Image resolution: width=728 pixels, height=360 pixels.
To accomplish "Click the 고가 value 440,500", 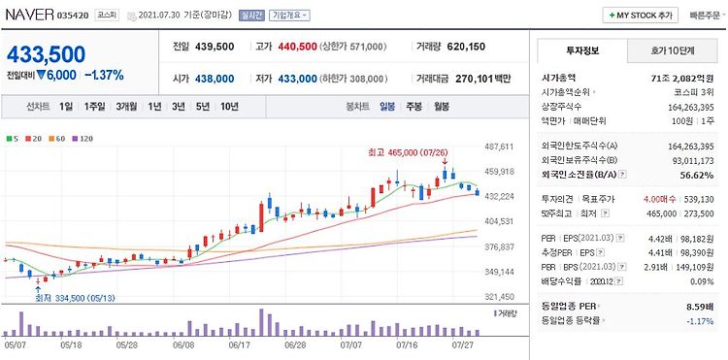I will [298, 47].
